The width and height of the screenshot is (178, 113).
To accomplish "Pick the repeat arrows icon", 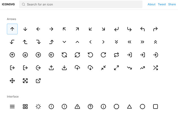I will click(x=116, y=55).
